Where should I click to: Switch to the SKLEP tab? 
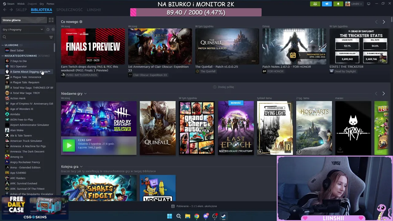coord(21,10)
